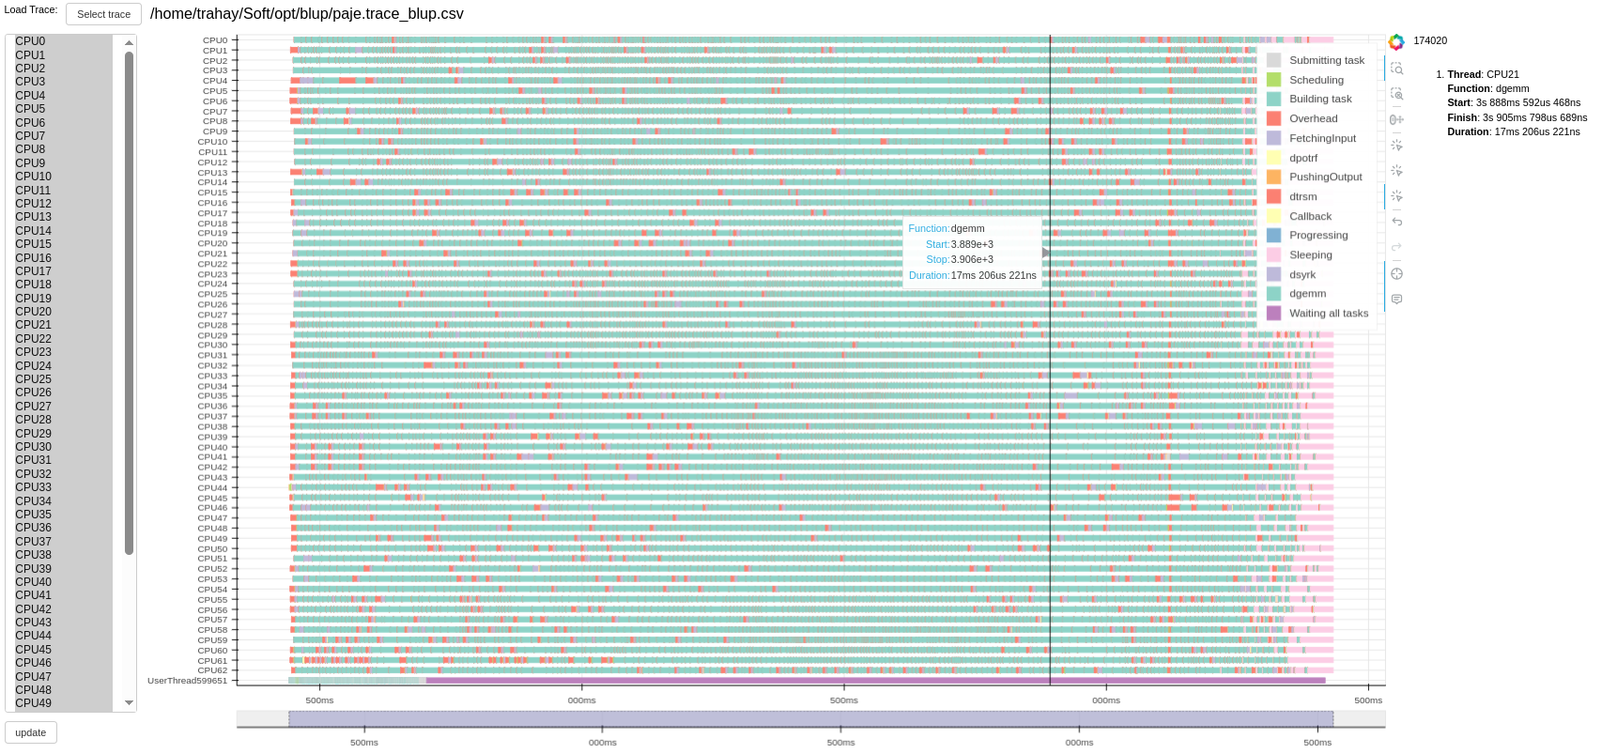This screenshot has width=1602, height=754.
Task: Activate the Box Zoom tool
Action: (1396, 69)
